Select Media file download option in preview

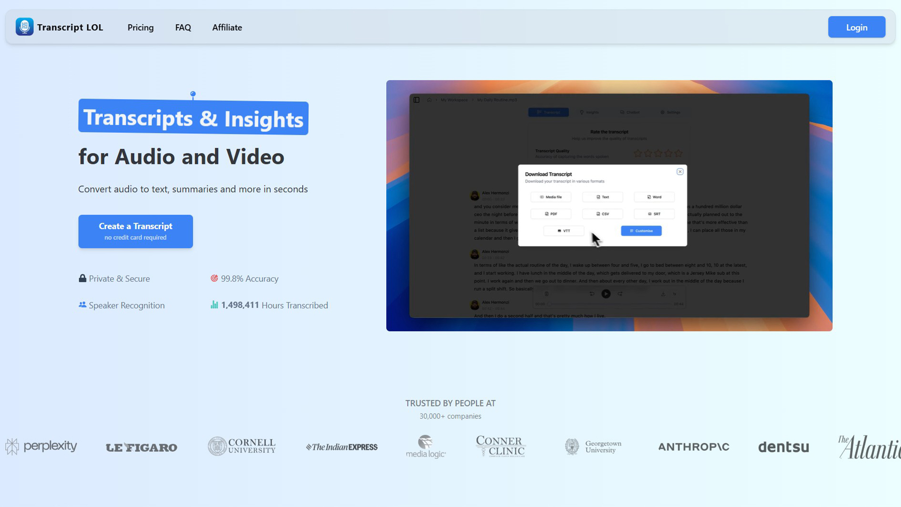point(551,197)
